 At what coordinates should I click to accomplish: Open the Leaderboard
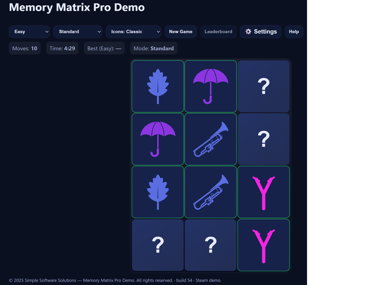218,32
